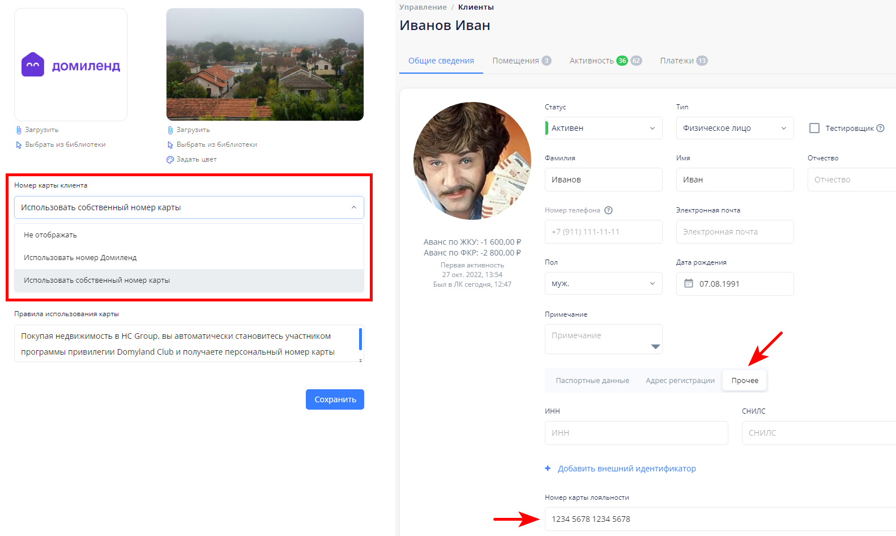The height and width of the screenshot is (536, 896).
Task: Click the 13 badge on Платежи tab
Action: [702, 61]
